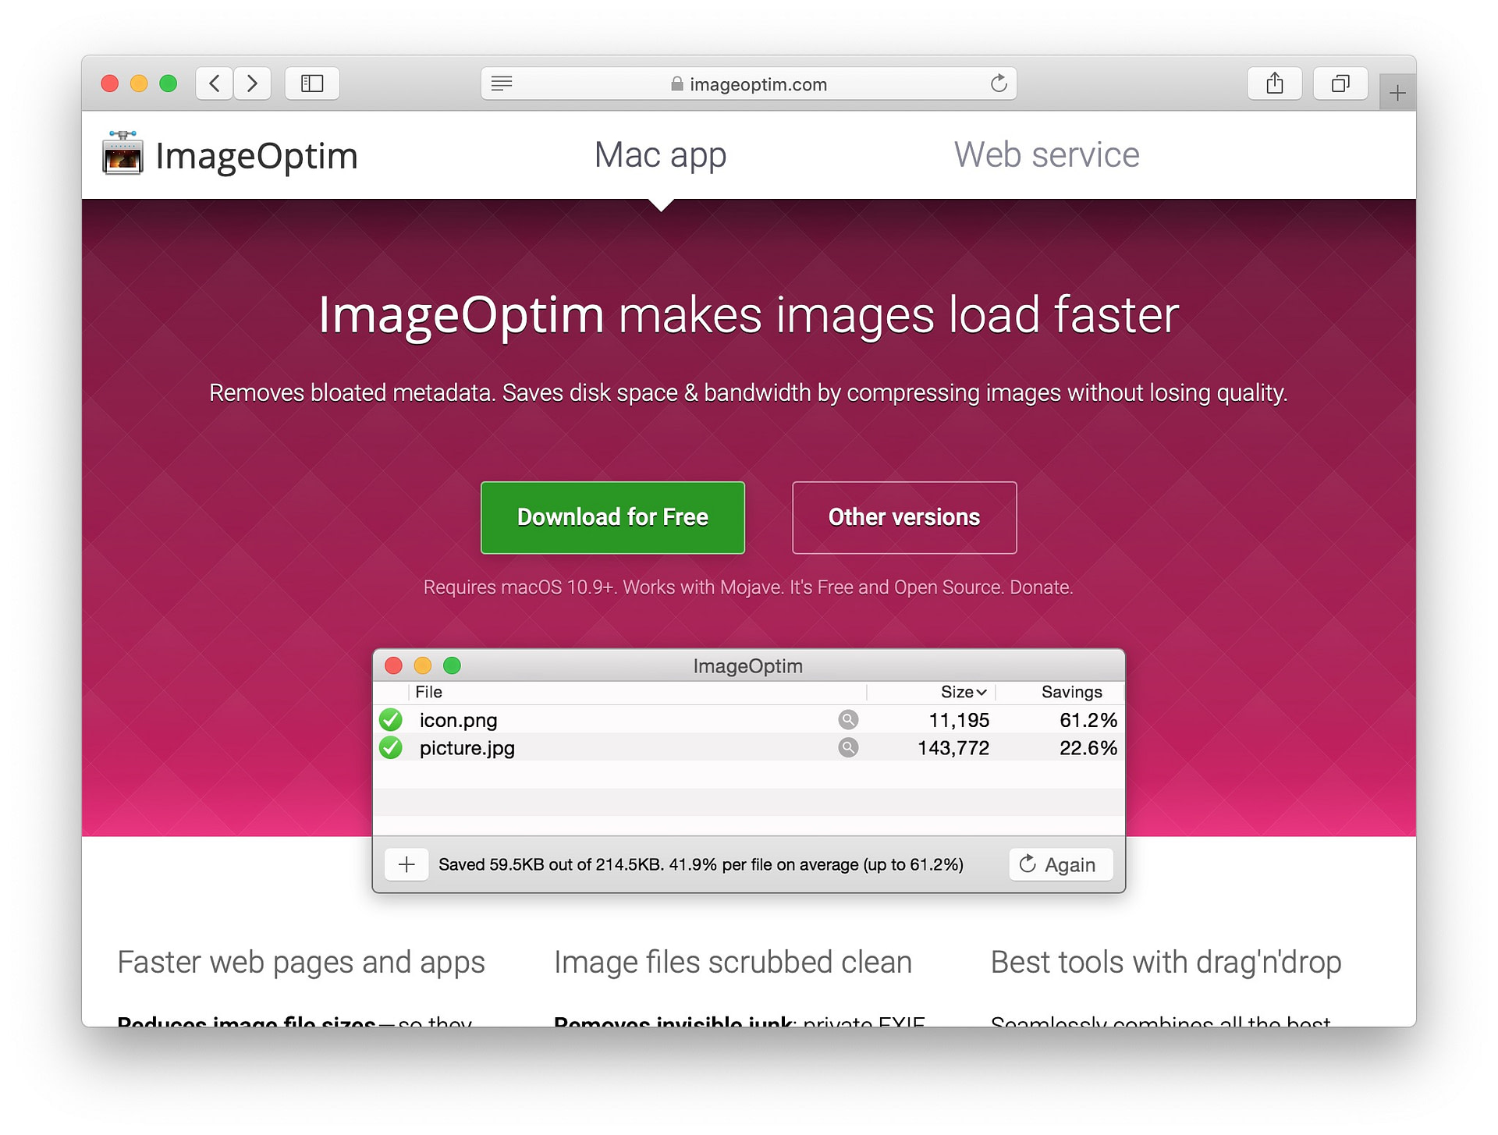Click 'Removes bloated metadata' subtitle text
The image size is (1498, 1135).
[748, 393]
